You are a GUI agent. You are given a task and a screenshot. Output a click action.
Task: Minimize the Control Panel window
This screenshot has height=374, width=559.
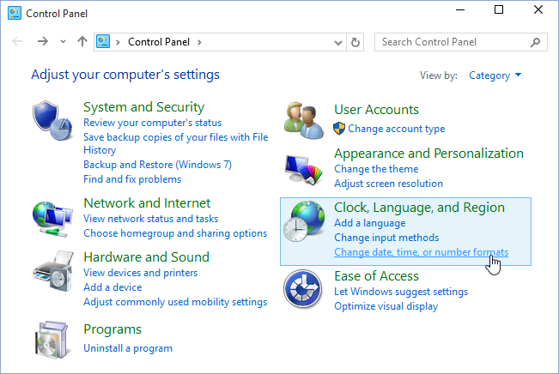pyautogui.click(x=460, y=10)
